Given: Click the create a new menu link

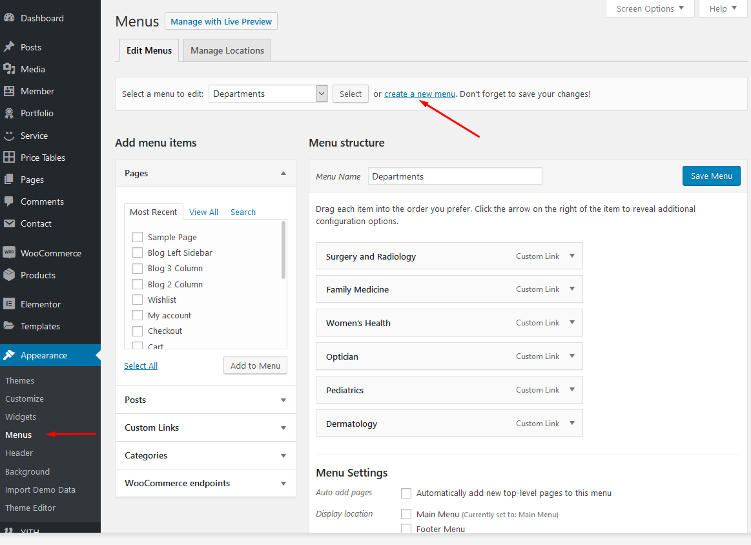Looking at the screenshot, I should [420, 94].
